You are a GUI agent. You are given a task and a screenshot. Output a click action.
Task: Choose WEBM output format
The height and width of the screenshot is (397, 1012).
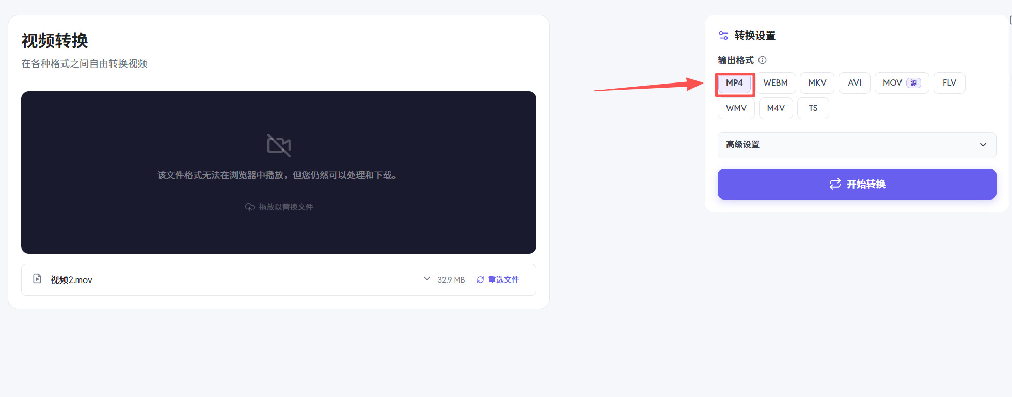pyautogui.click(x=776, y=83)
